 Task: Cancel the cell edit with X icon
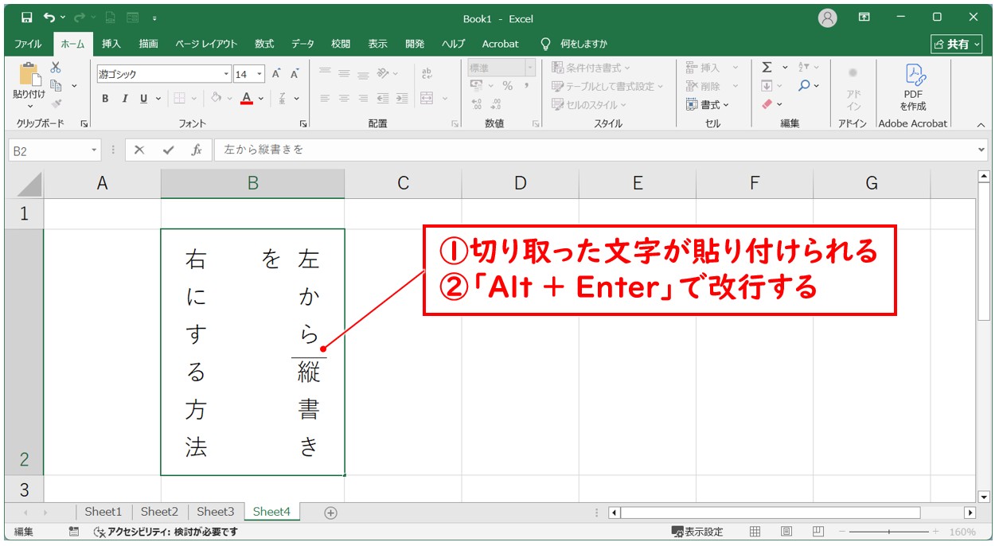click(139, 150)
